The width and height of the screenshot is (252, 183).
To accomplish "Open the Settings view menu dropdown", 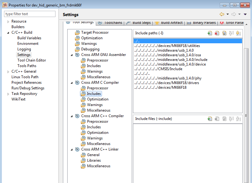I will tap(245, 14).
